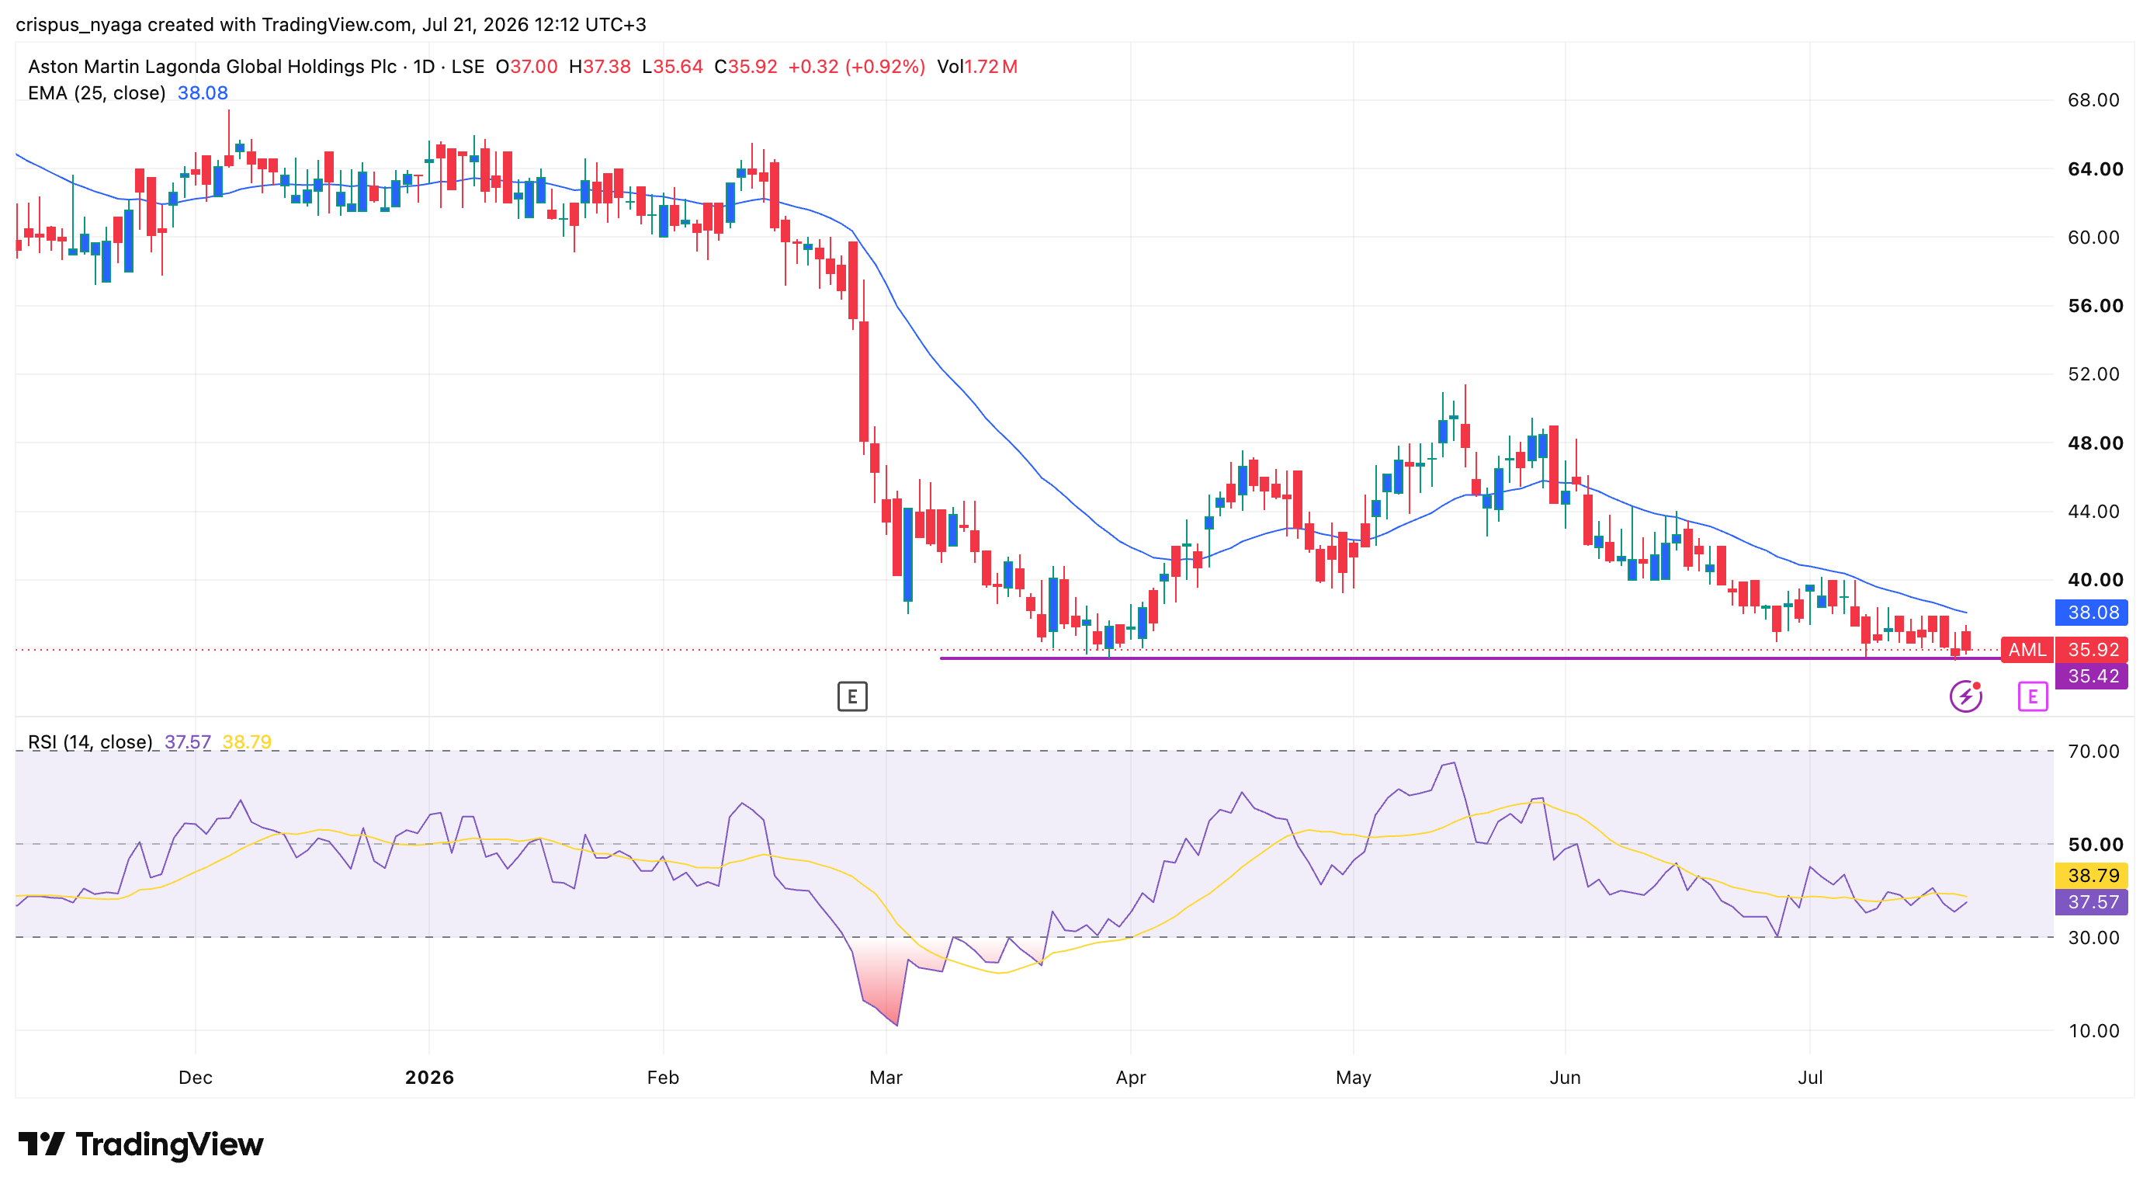Click the blue EMA 38.08 price label

click(x=2092, y=613)
